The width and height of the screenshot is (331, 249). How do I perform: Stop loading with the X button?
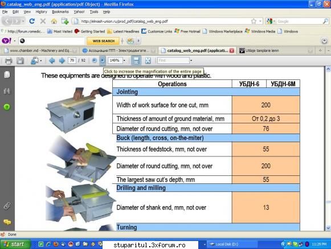coord(43,21)
